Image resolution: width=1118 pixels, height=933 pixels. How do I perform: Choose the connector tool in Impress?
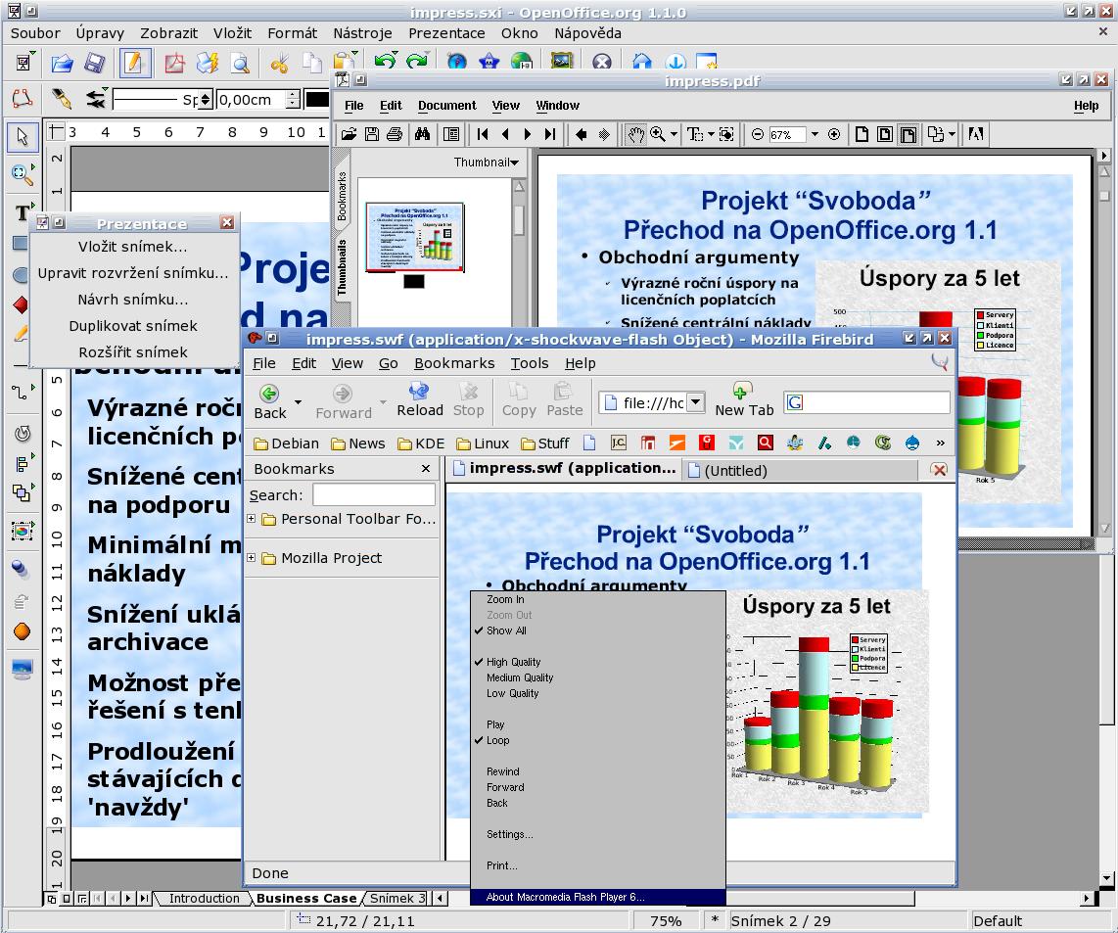point(21,391)
